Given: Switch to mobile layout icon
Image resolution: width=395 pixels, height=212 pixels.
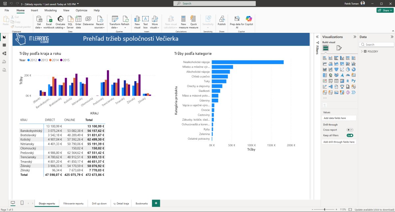Looking at the screenshot, I should tap(22, 203).
